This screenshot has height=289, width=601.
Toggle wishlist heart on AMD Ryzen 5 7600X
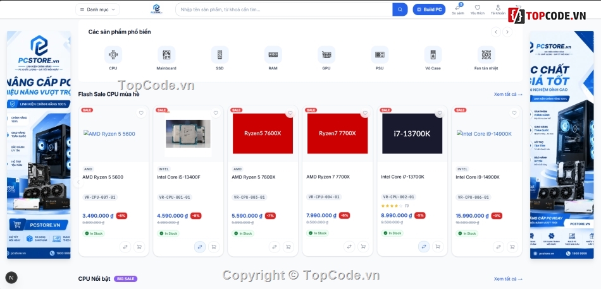(x=290, y=113)
